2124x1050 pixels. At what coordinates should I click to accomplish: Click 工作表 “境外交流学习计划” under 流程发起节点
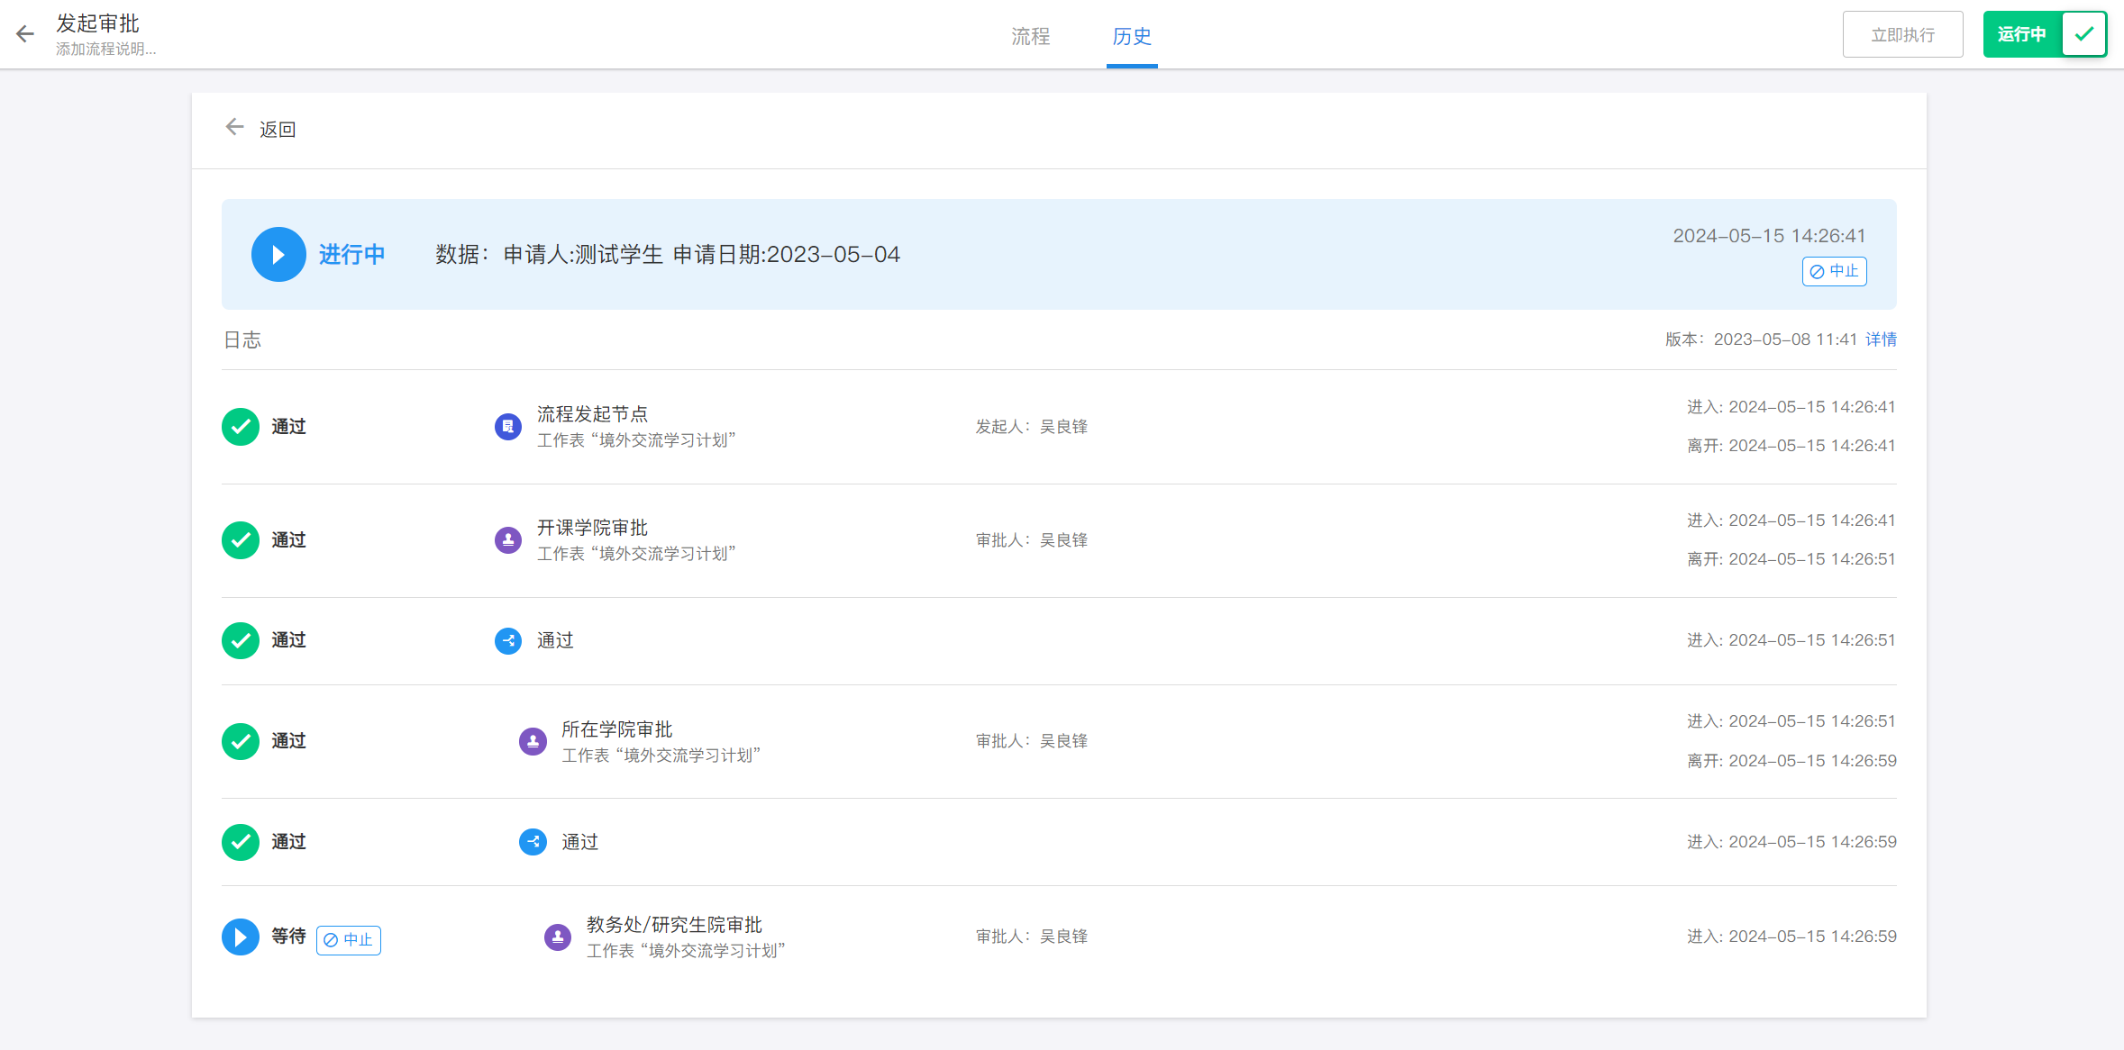(x=636, y=440)
